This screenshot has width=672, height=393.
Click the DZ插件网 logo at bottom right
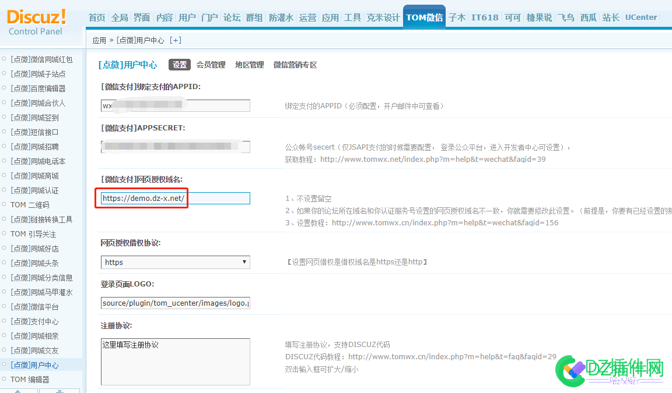tap(611, 370)
